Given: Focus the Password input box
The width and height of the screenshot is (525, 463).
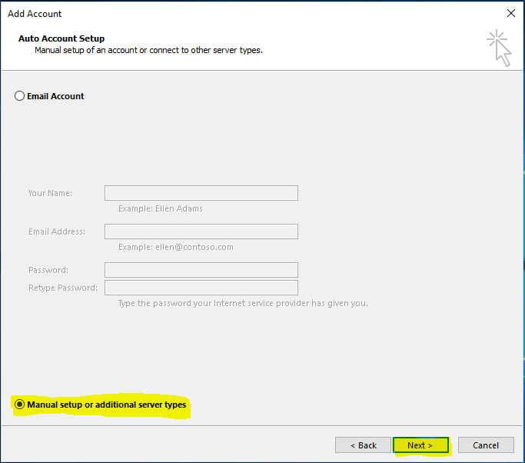Looking at the screenshot, I should pyautogui.click(x=201, y=270).
